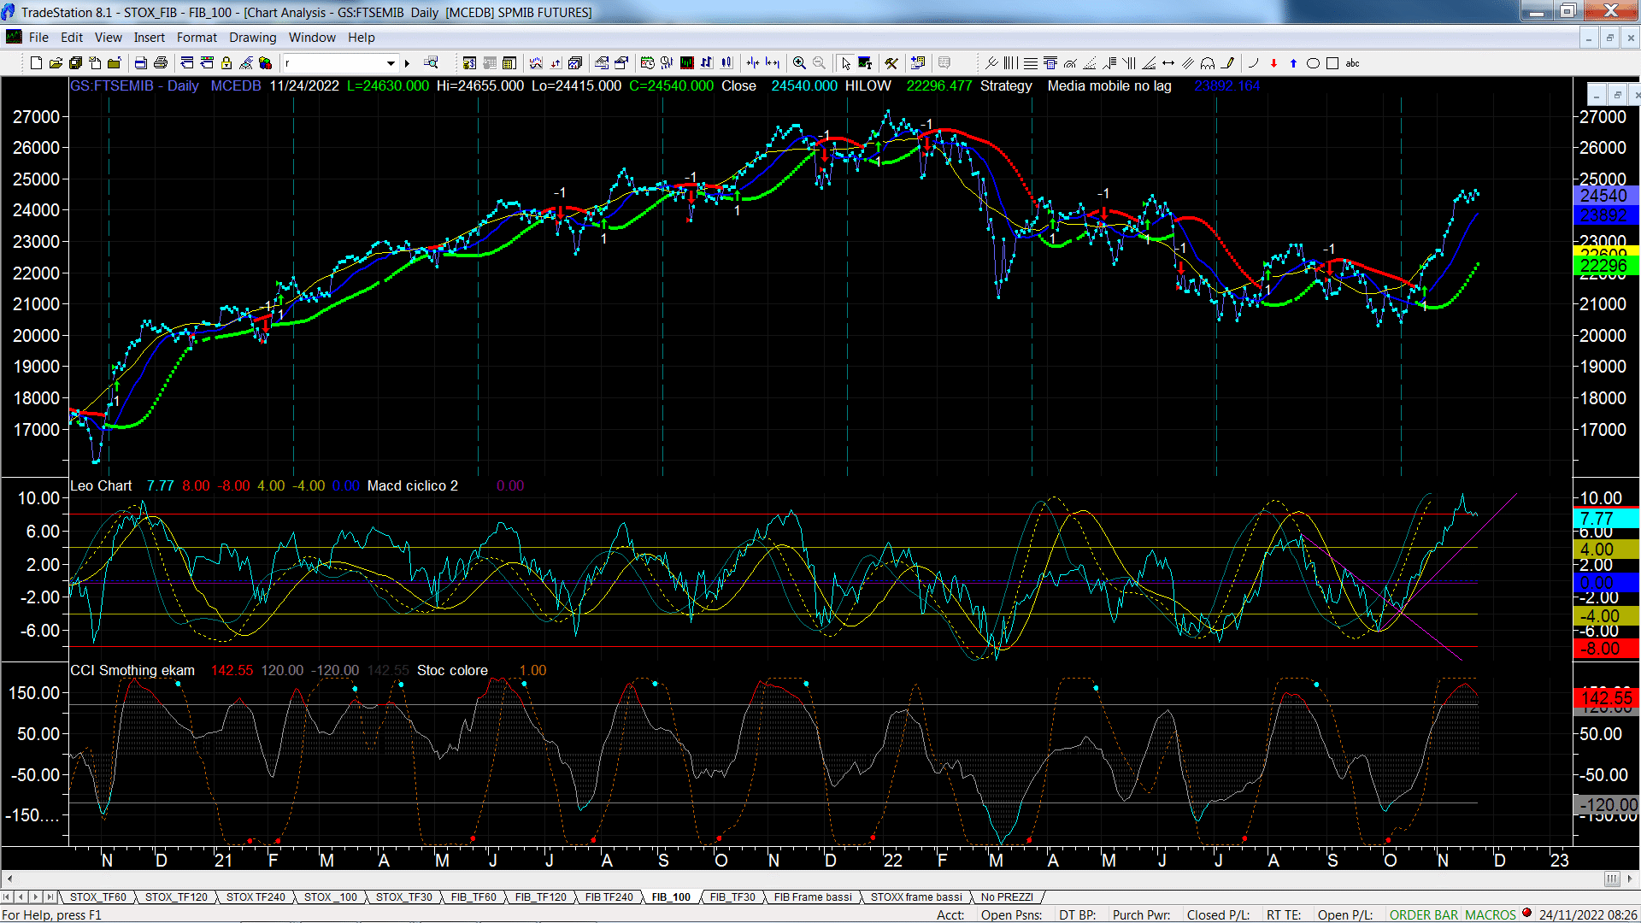Open the Window menu
1641x923 pixels.
coord(312,38)
